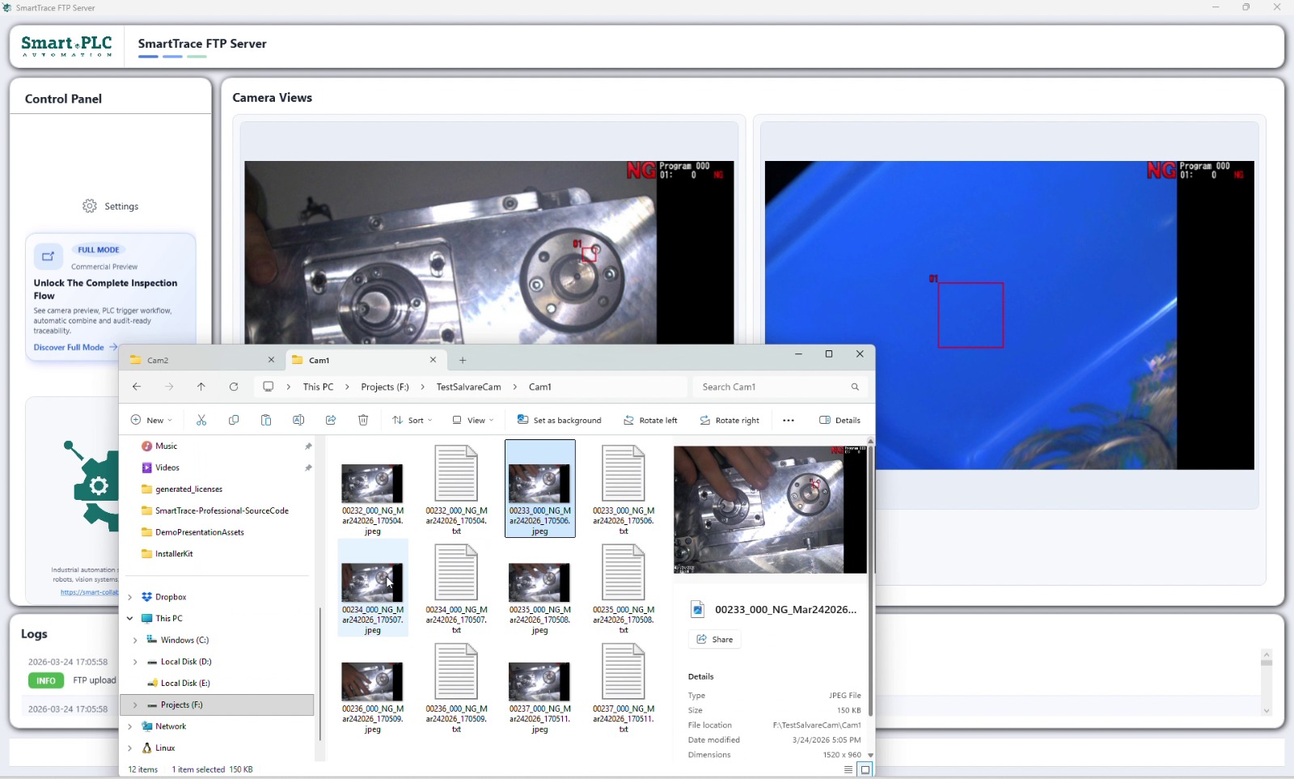Select 00232_000_NG txt file
This screenshot has height=779, width=1294.
click(x=456, y=489)
